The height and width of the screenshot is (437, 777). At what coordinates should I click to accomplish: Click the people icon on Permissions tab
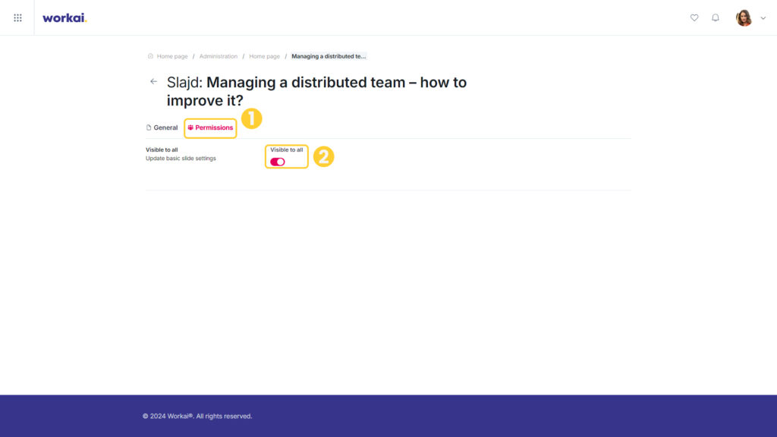(x=190, y=127)
